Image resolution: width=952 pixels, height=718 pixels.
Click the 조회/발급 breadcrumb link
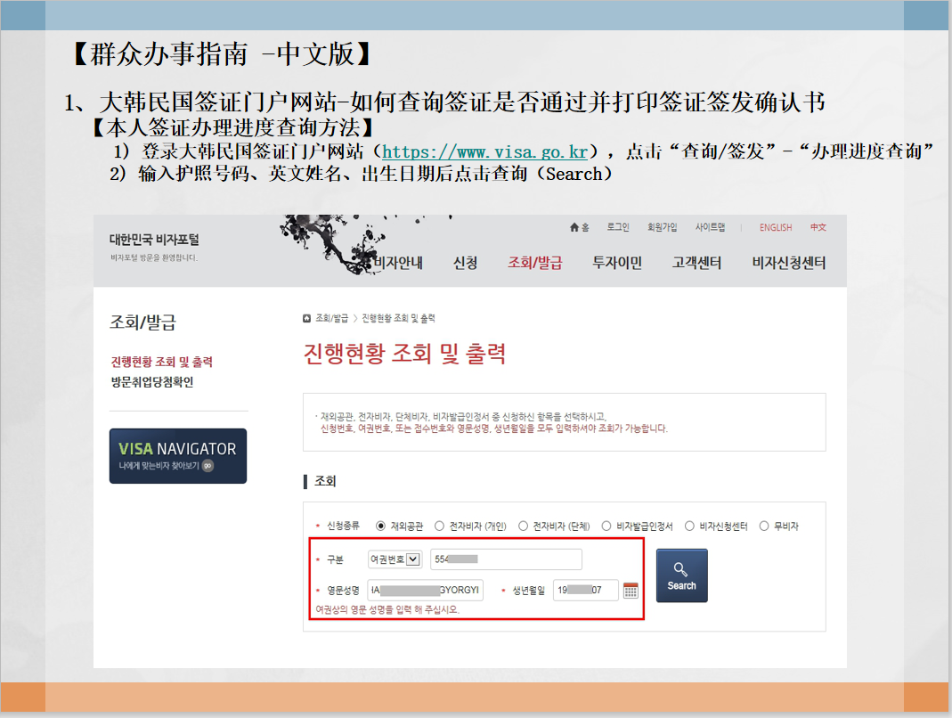331,318
